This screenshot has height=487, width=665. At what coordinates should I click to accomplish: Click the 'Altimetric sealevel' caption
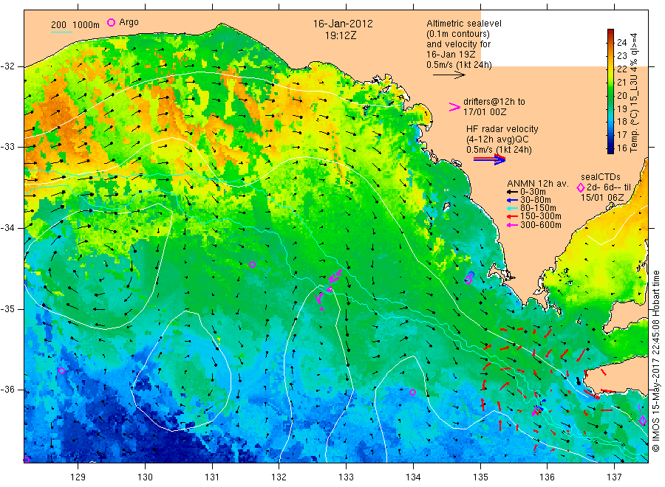coord(464,24)
